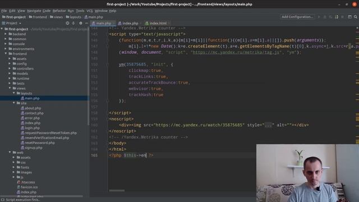Viewport: 359px width, 202px height.
Task: Expand the environments folder
Action: [6, 49]
